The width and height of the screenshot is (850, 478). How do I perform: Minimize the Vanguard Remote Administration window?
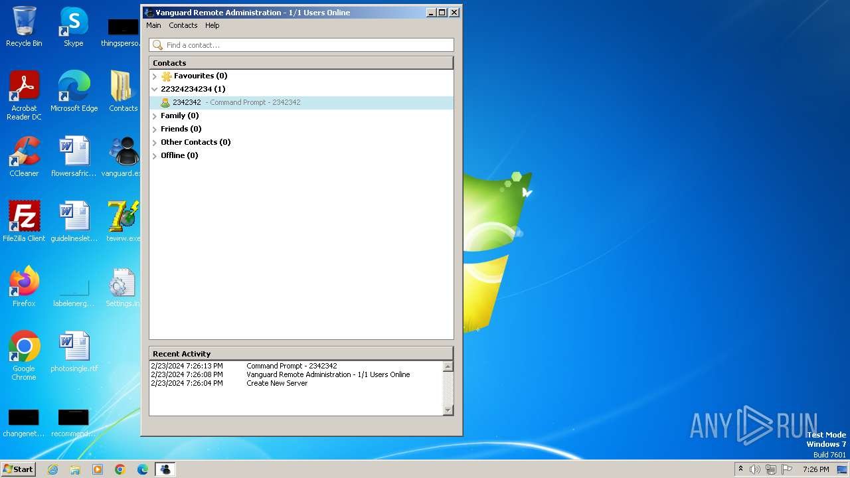431,13
